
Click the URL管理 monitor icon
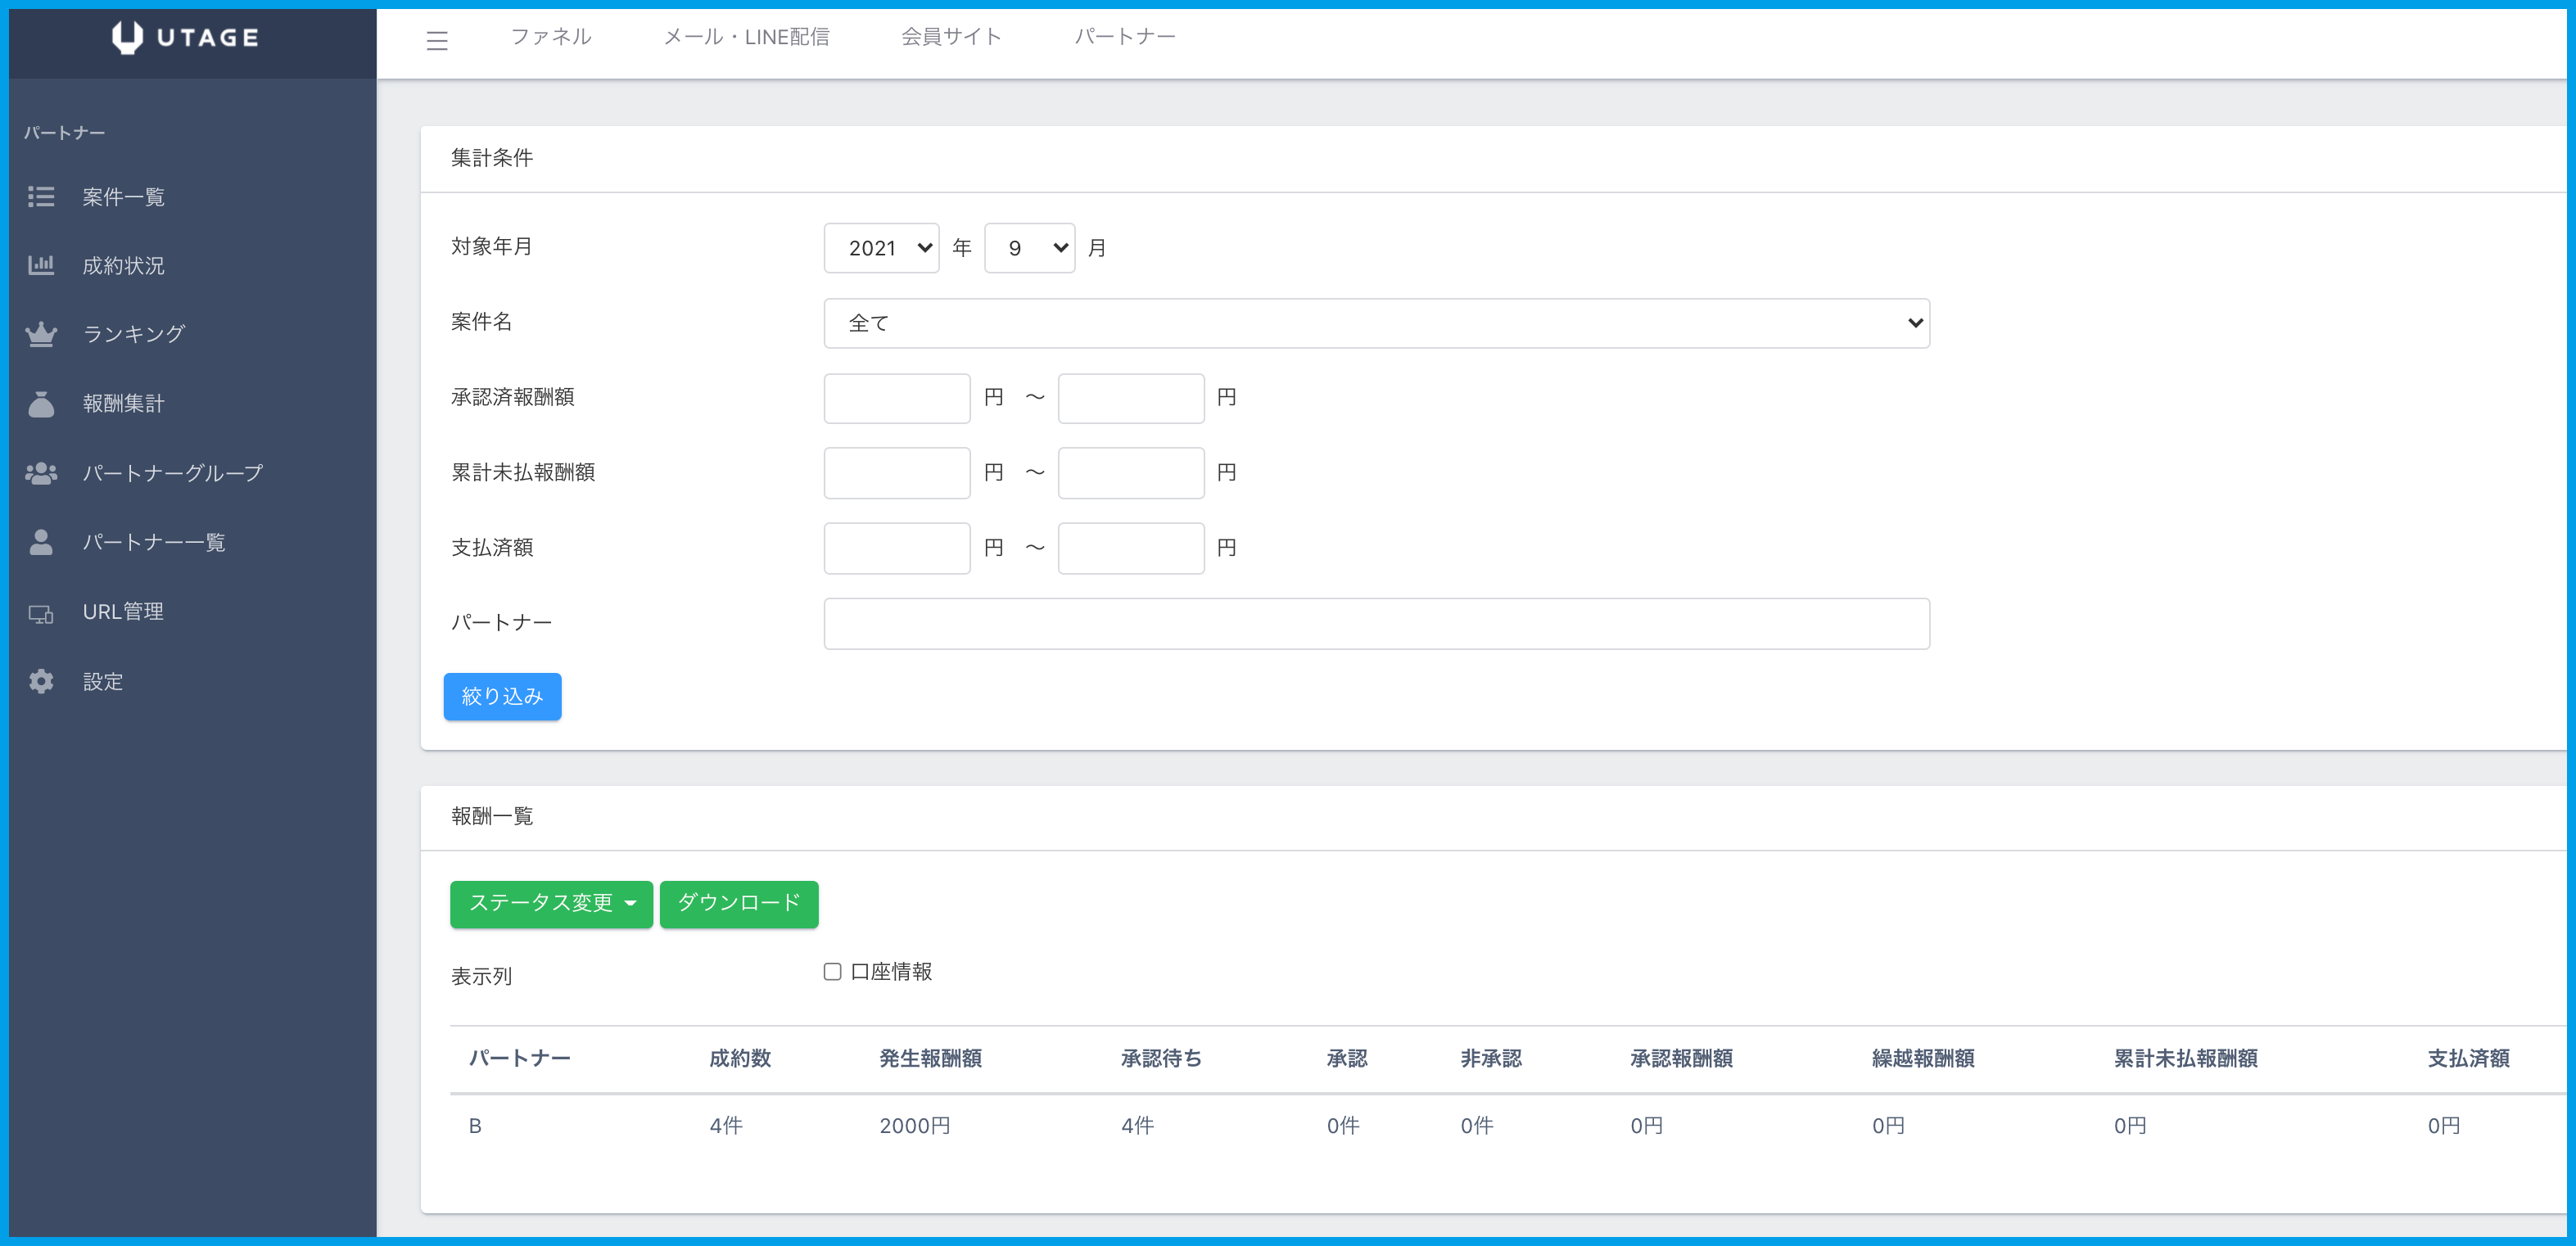[x=41, y=613]
